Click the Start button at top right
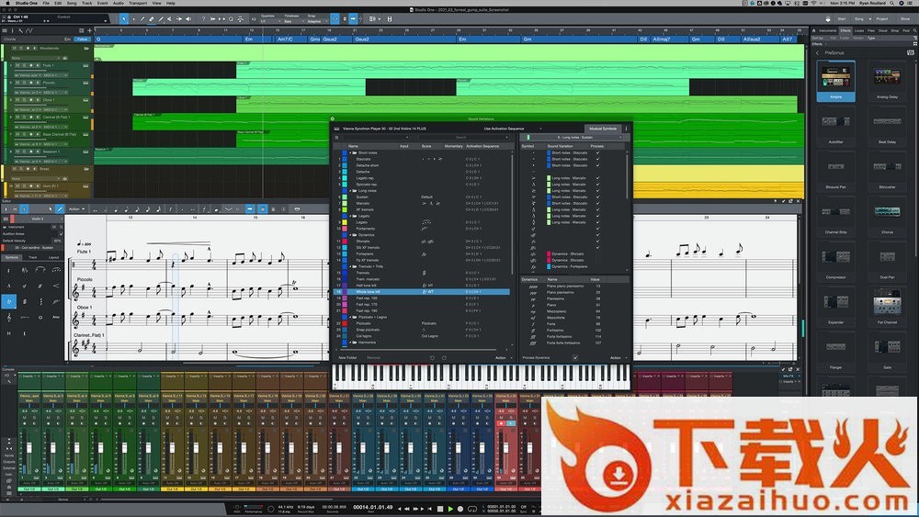The height and width of the screenshot is (517, 919). click(842, 18)
